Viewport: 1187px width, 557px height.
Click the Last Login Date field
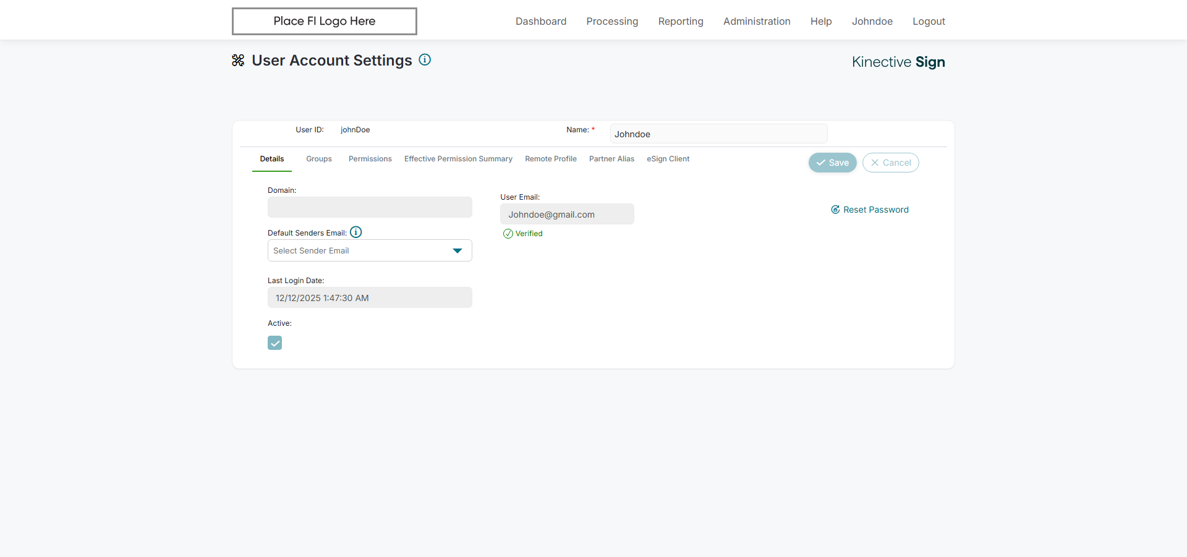(370, 297)
